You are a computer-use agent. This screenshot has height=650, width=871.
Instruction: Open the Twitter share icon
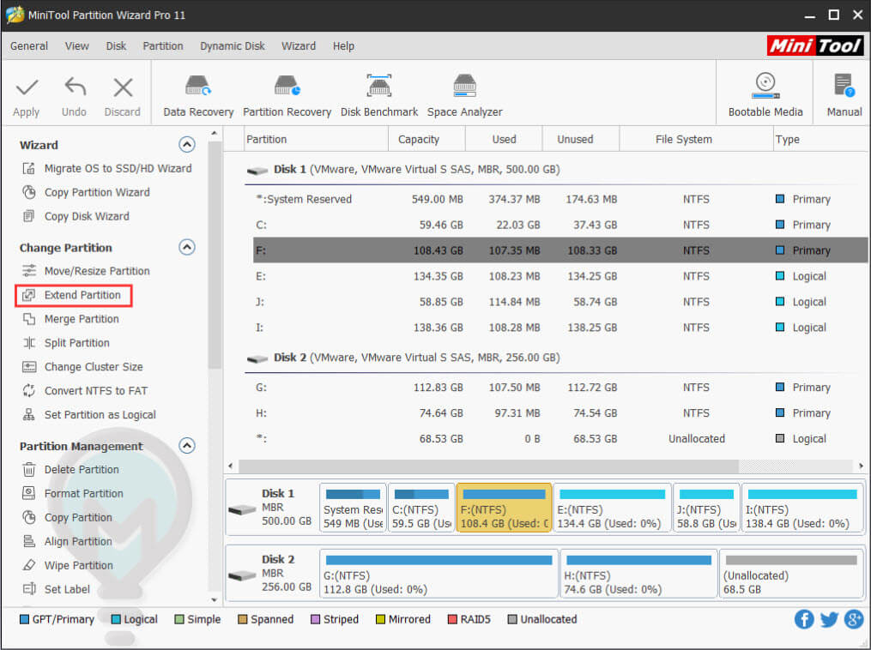click(x=829, y=619)
